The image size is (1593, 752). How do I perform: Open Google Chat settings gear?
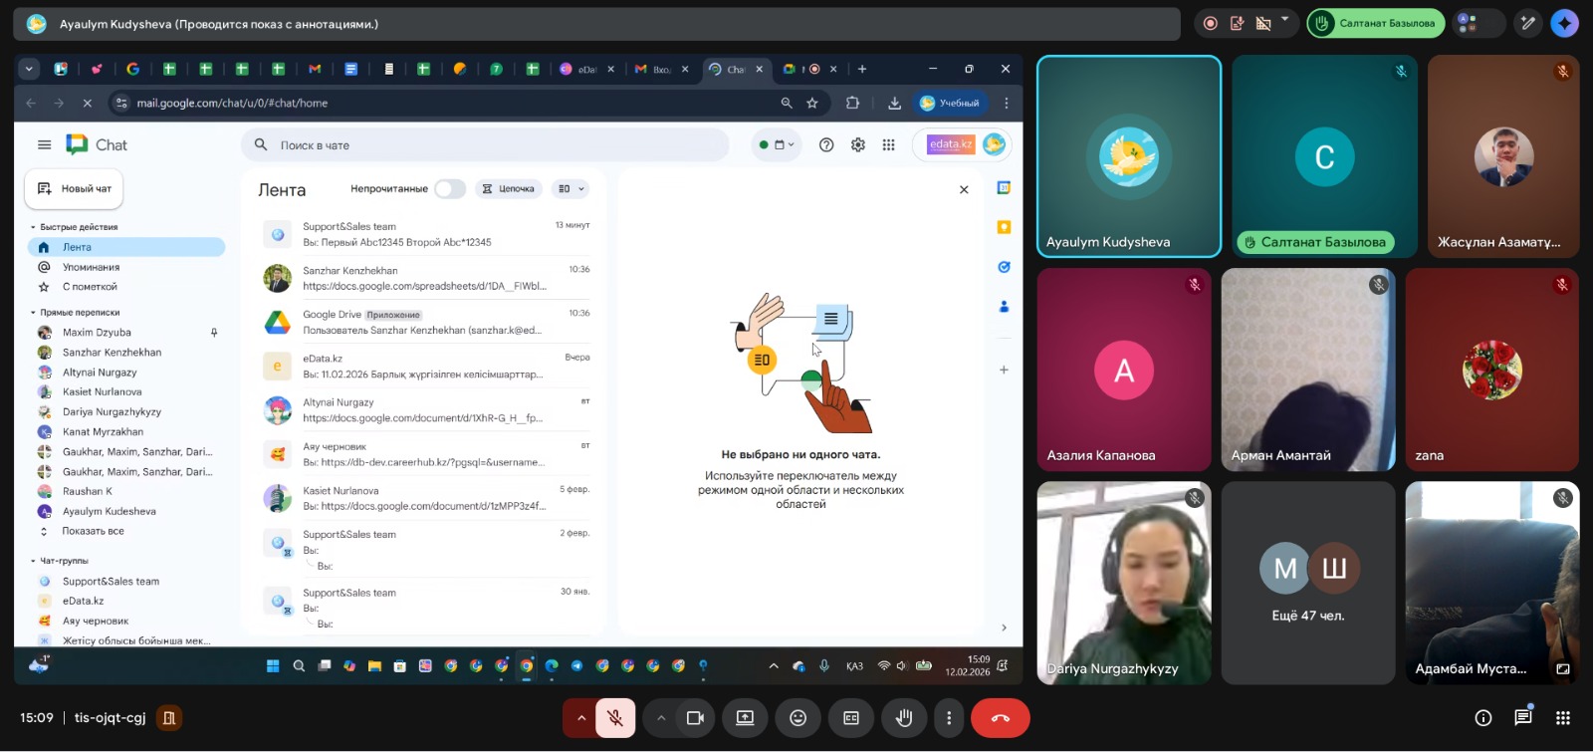tap(857, 145)
